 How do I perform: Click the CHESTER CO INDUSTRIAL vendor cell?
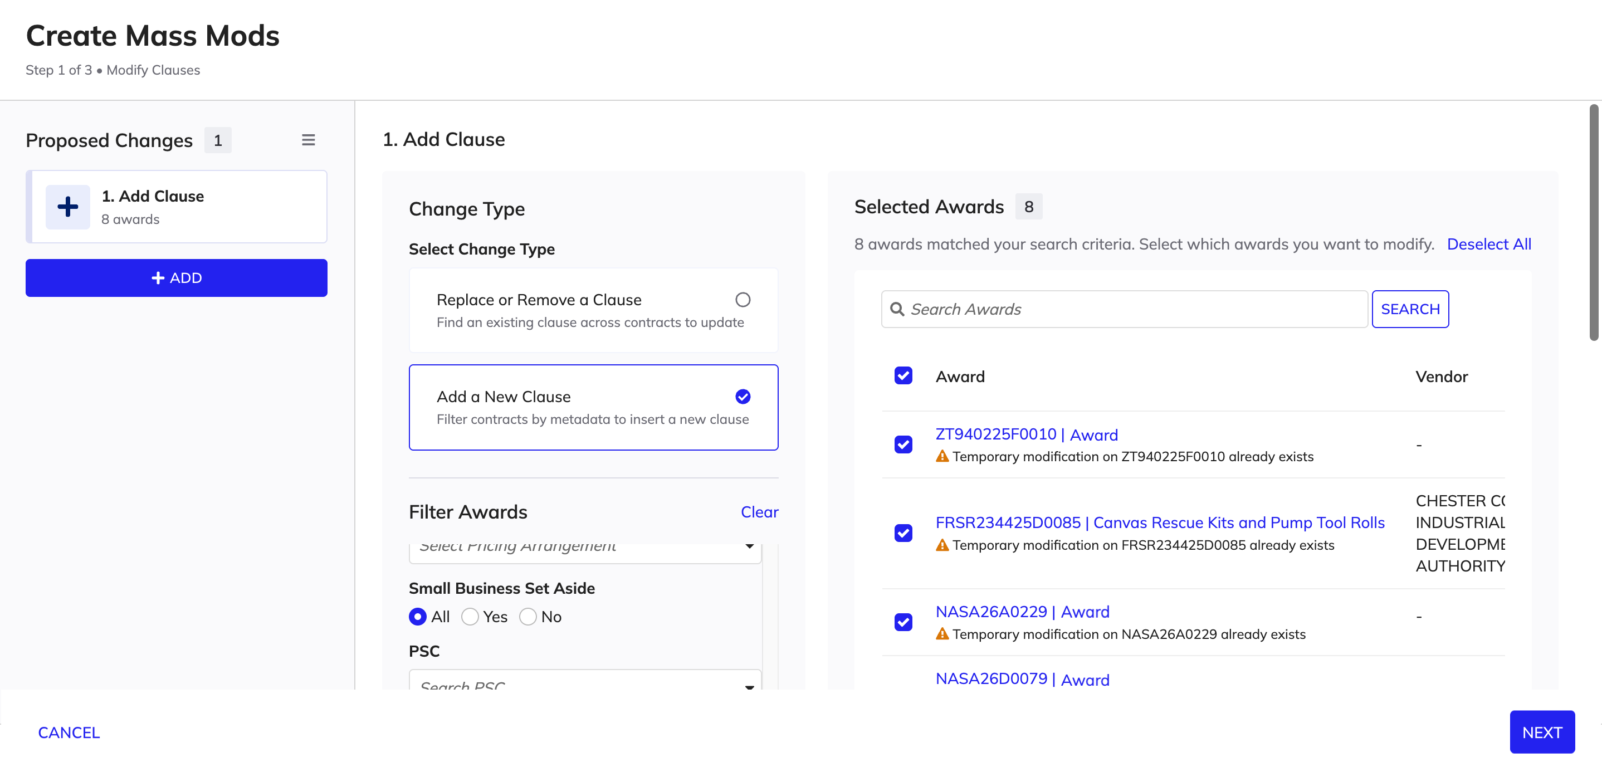click(x=1460, y=533)
